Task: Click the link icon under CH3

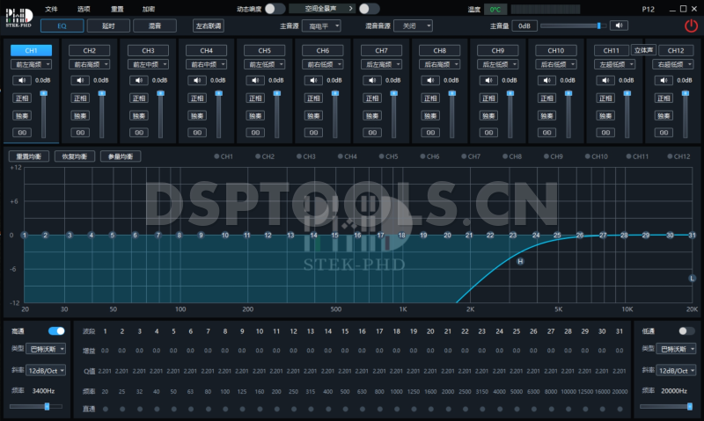Action: pyautogui.click(x=139, y=132)
